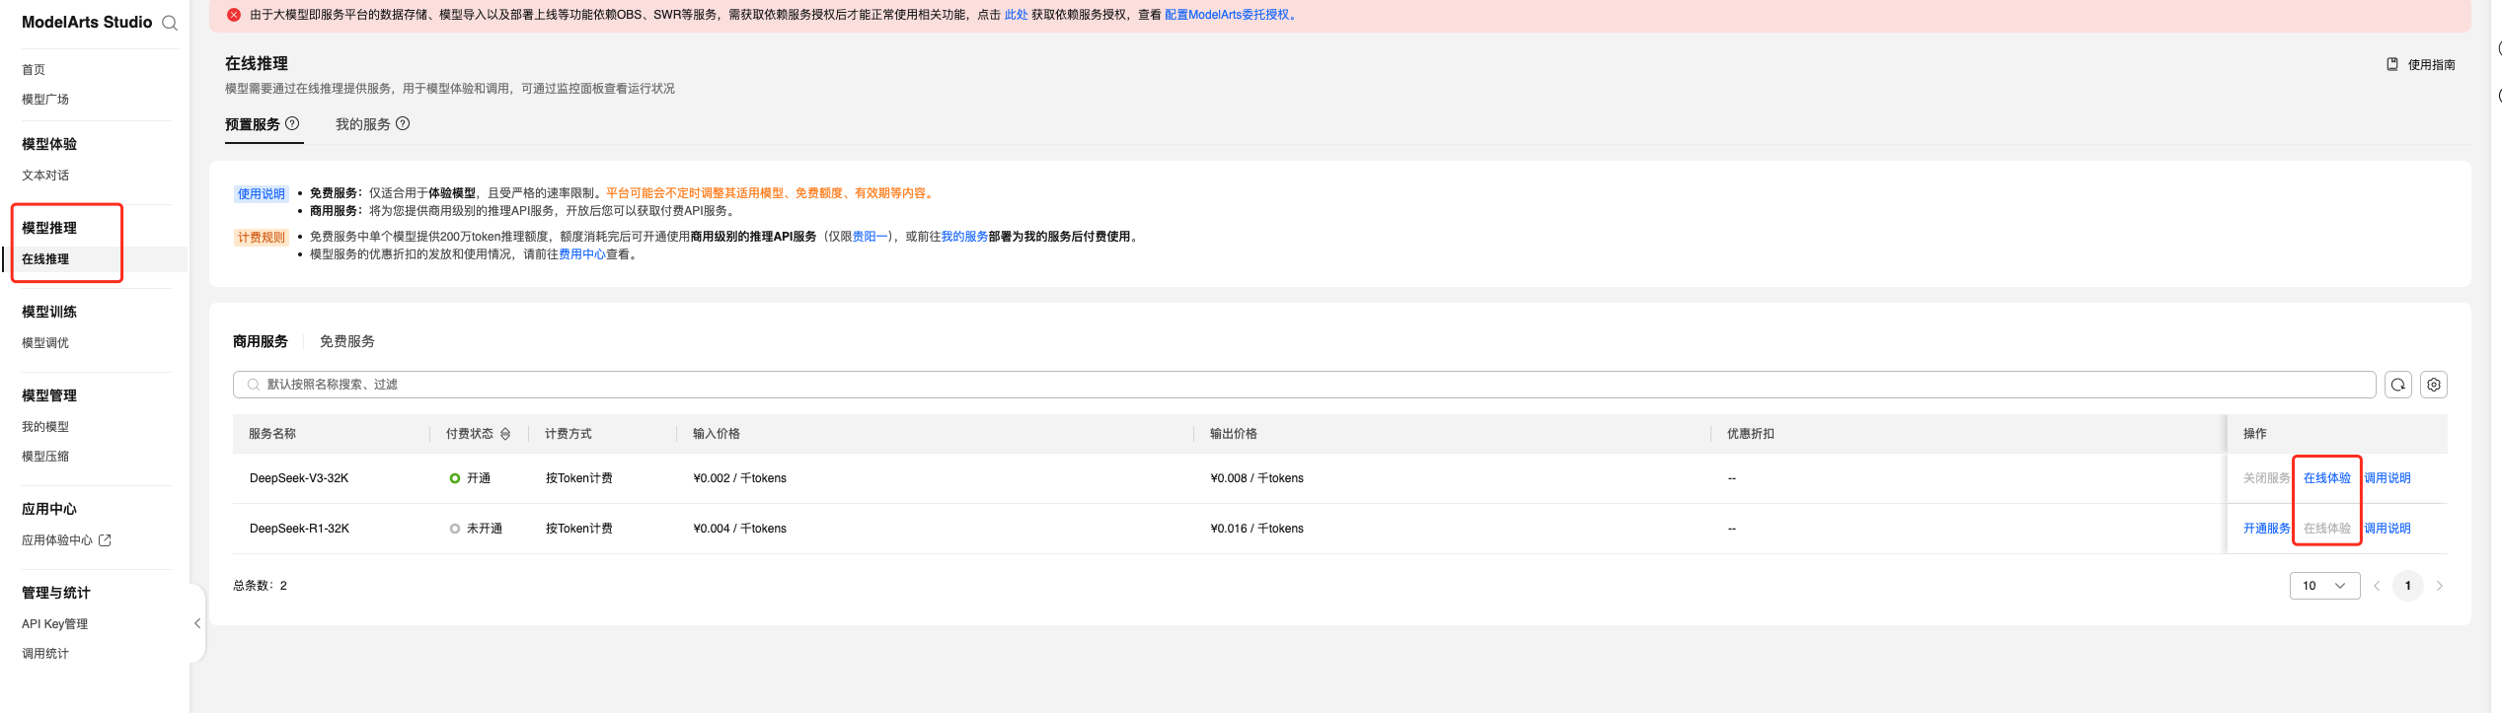Click page number 1 button

click(2408, 586)
